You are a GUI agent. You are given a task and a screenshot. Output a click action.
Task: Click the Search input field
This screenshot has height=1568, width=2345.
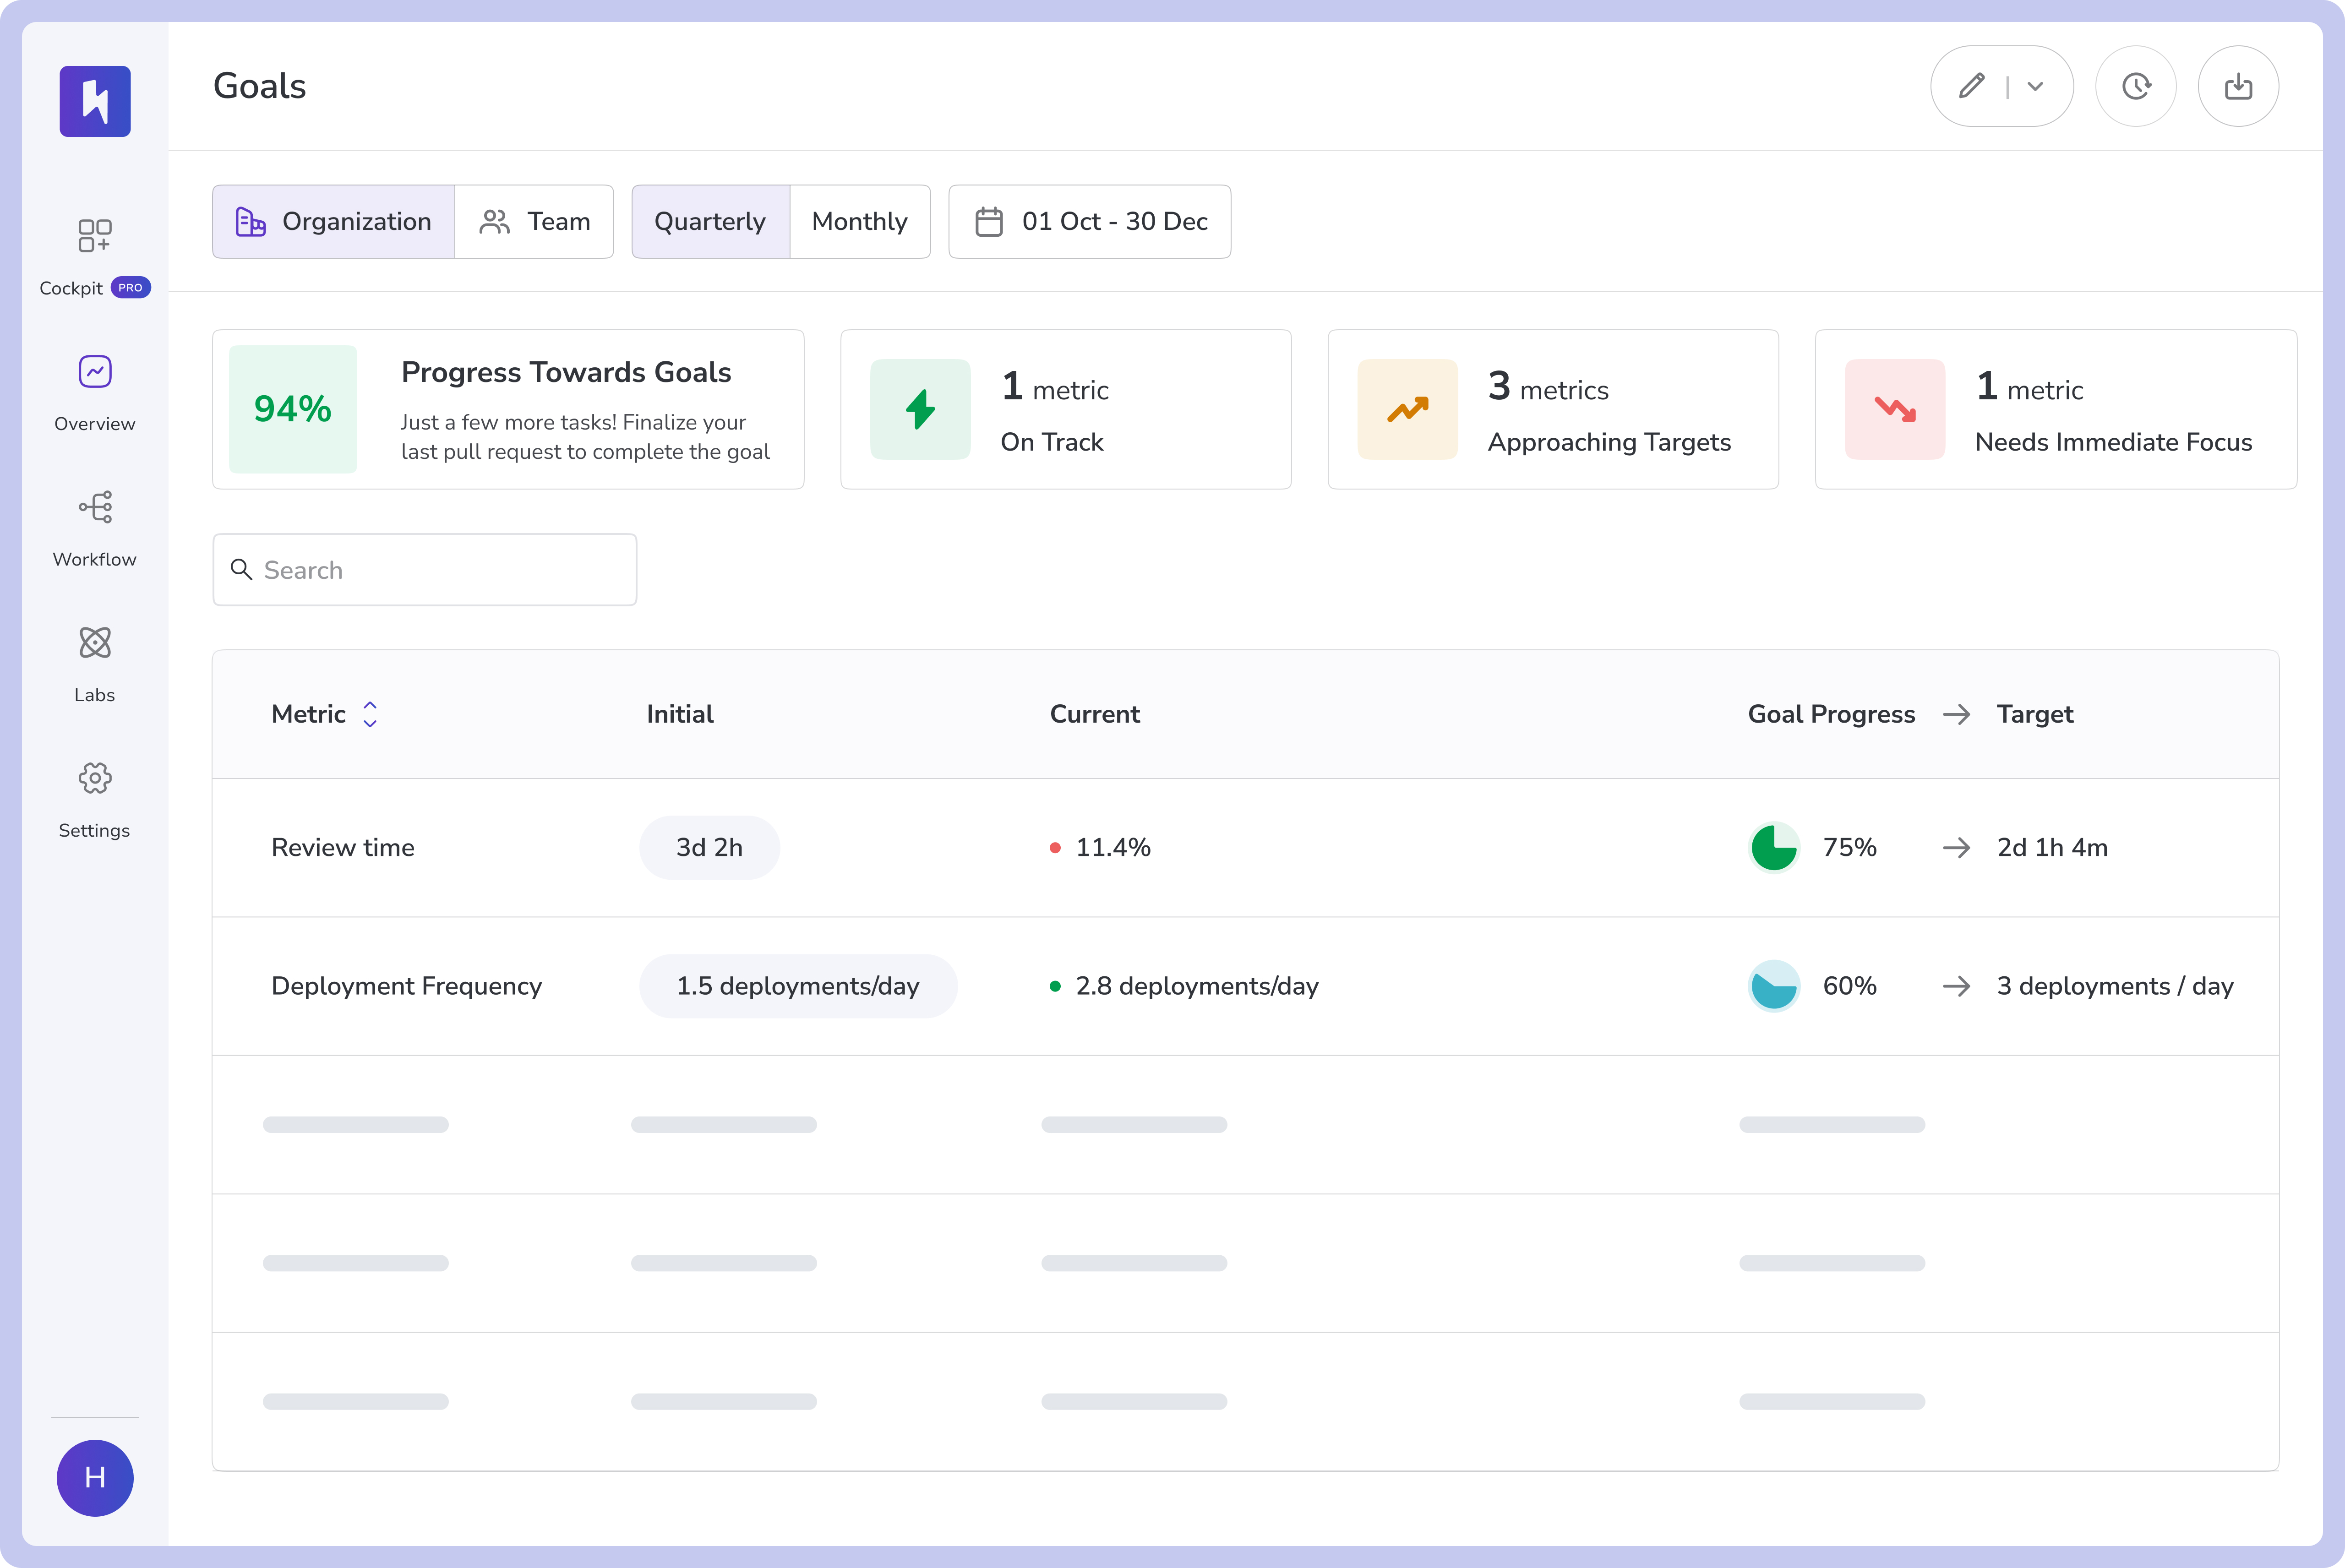point(425,570)
